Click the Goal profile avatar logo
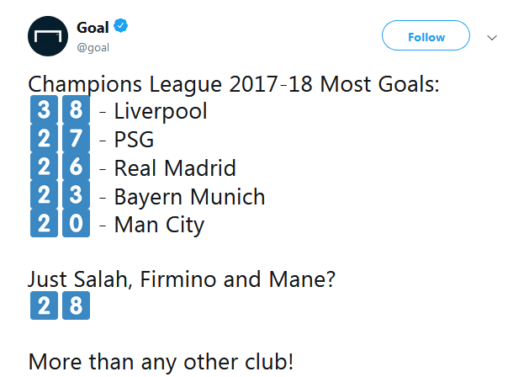 point(51,37)
